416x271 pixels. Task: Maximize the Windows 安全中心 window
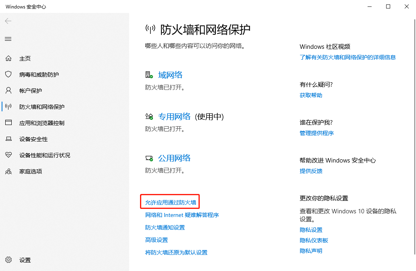coord(388,6)
